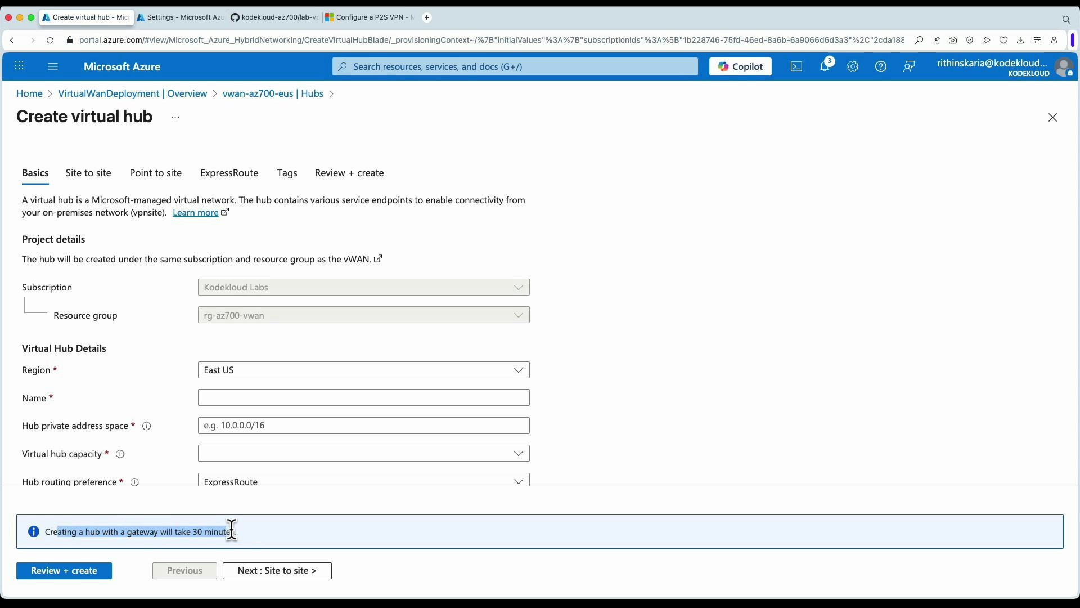Image resolution: width=1080 pixels, height=608 pixels.
Task: Select the ExpressRoute tab
Action: coord(229,173)
